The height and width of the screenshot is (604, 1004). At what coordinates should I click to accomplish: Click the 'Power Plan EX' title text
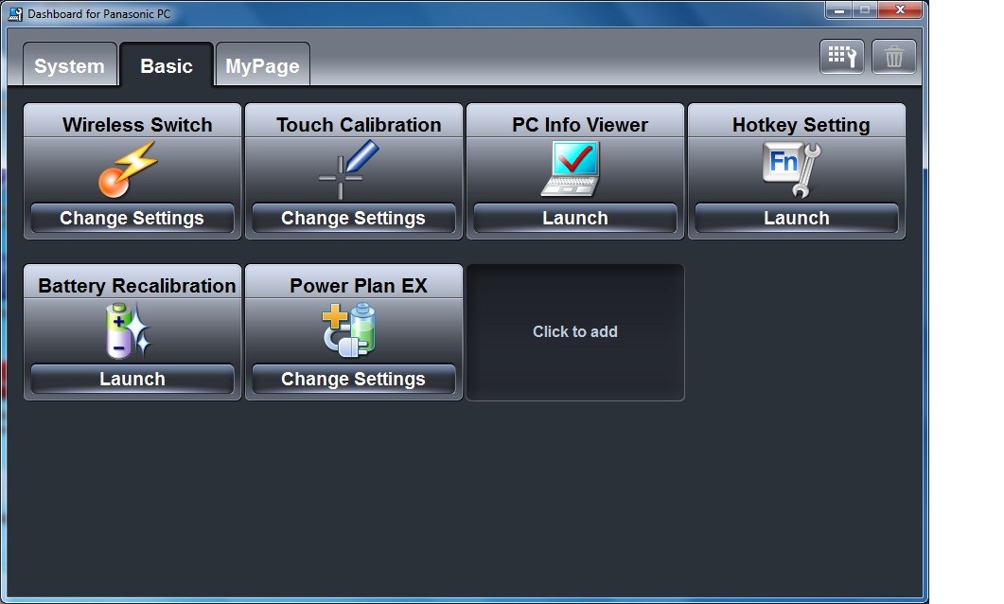[359, 285]
